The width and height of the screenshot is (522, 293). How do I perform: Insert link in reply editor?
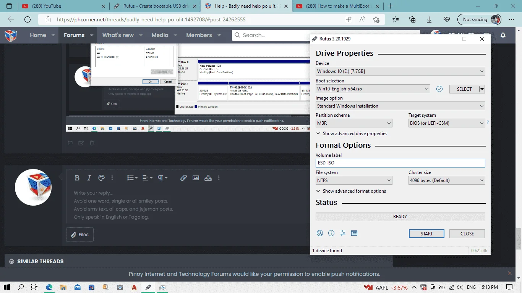pos(183,178)
